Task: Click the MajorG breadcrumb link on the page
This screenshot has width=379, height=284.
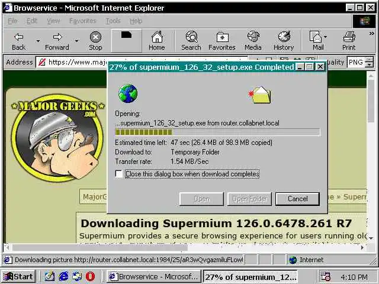Action: [x=95, y=197]
